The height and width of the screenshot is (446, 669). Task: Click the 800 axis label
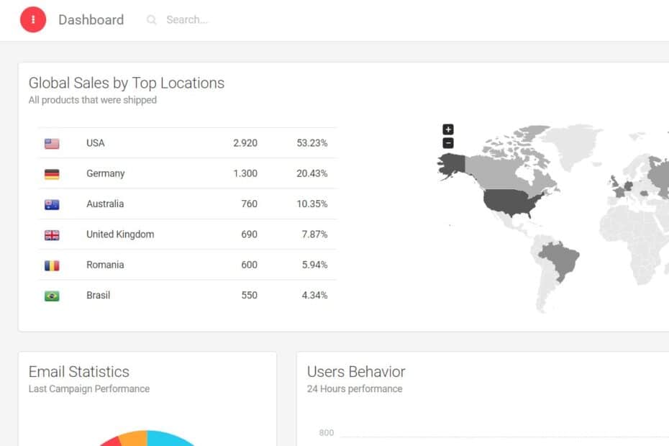[x=327, y=433]
